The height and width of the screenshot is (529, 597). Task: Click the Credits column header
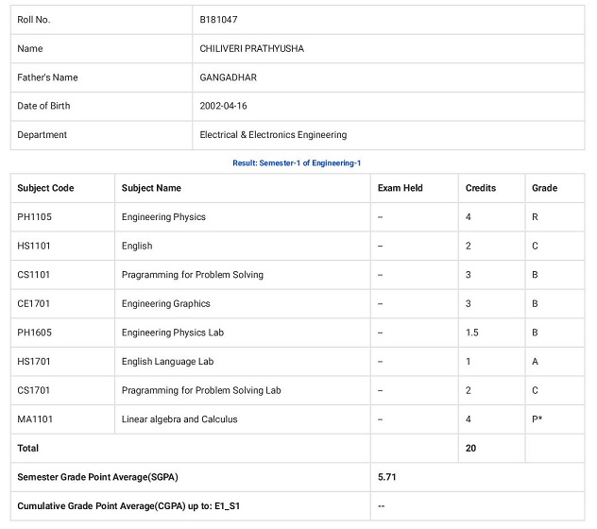pos(480,188)
